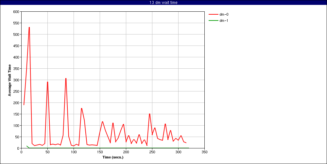This screenshot has height=164, width=327.
Task: Click the green dm-1 legend line swatch
Action: 213,20
